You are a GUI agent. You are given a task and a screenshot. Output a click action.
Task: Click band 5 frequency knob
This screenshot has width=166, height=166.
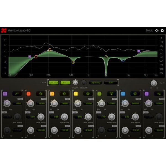[x=125, y=103]
